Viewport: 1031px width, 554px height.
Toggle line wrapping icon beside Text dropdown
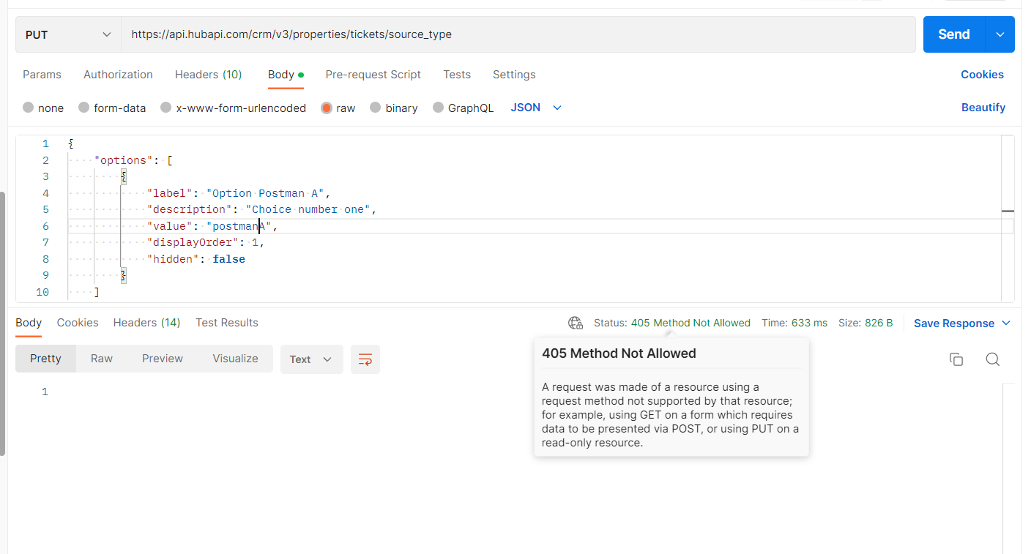point(365,359)
